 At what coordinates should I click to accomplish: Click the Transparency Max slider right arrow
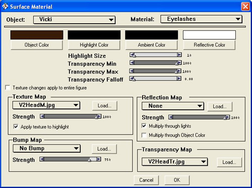click(x=179, y=71)
